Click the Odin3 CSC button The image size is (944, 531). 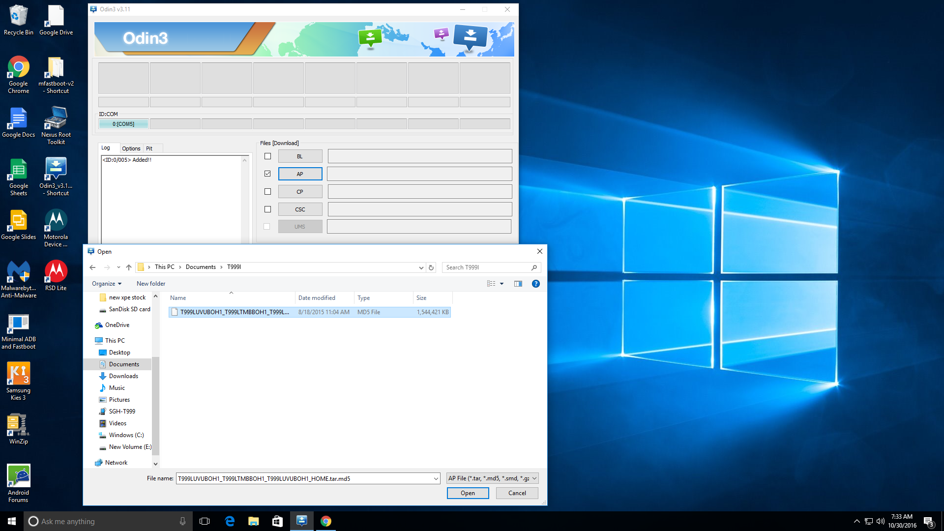click(300, 209)
